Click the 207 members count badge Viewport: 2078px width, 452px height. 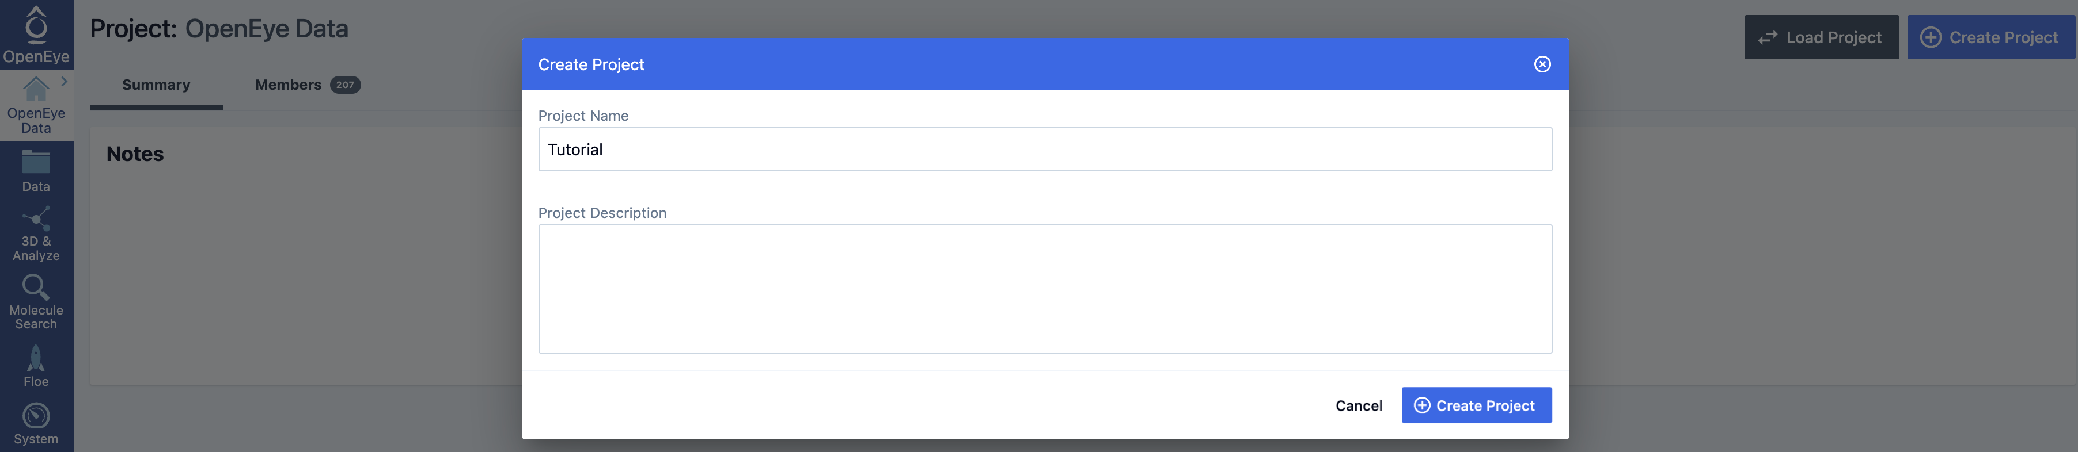coord(345,85)
